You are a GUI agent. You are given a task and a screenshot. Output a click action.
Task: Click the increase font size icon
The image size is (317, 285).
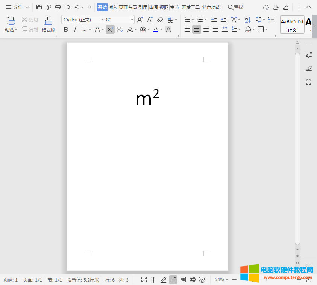pyautogui.click(x=140, y=20)
